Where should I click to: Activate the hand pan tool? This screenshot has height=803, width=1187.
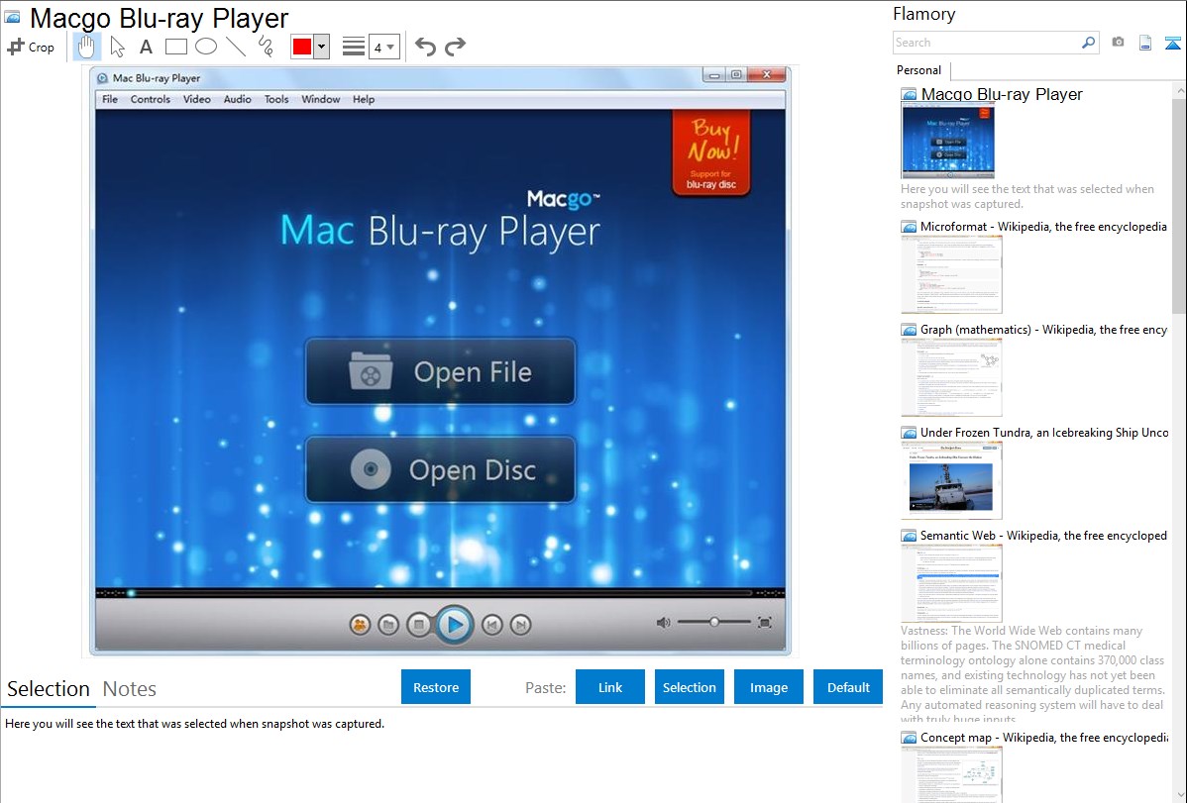click(x=86, y=47)
